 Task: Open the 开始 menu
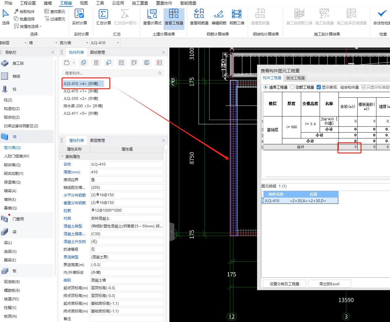(x=8, y=3)
